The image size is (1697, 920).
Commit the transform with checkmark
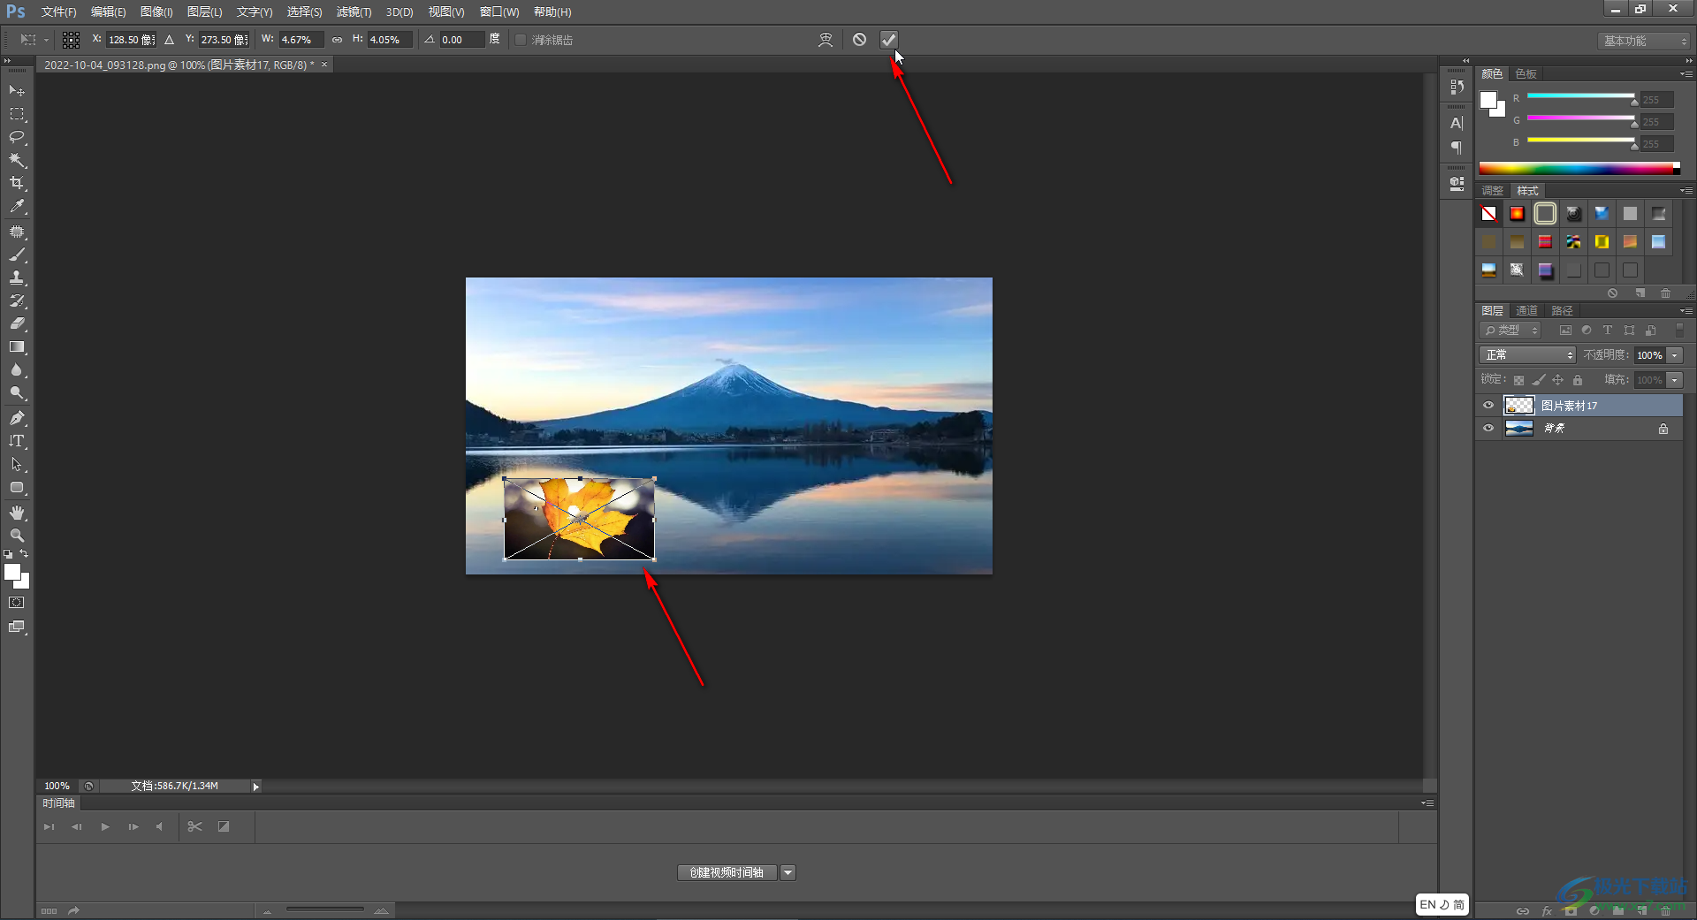click(888, 40)
